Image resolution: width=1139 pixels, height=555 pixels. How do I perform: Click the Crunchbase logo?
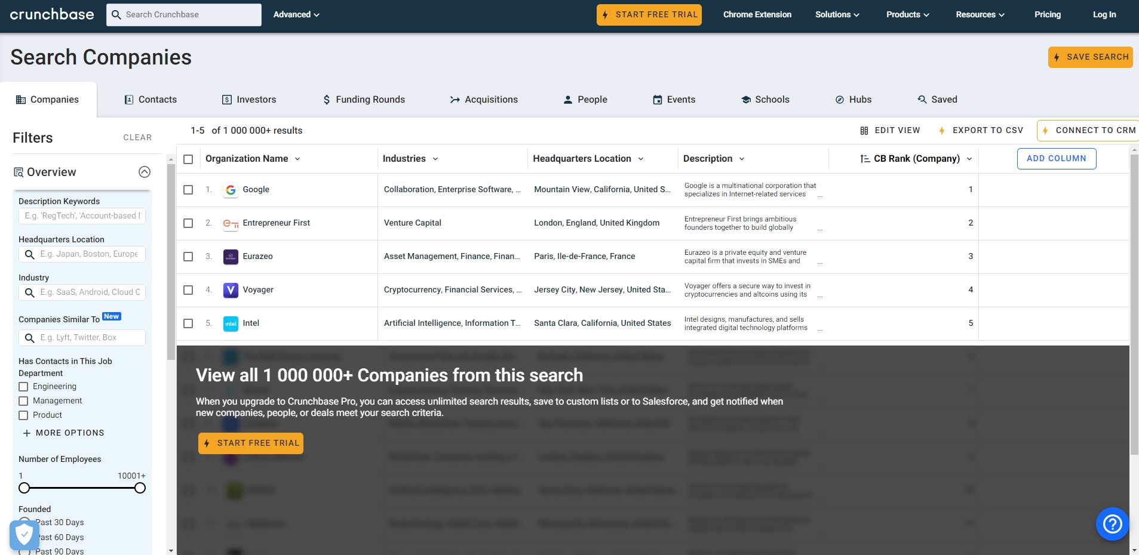click(x=52, y=14)
